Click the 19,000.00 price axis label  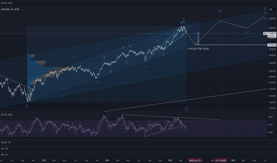click(272, 49)
